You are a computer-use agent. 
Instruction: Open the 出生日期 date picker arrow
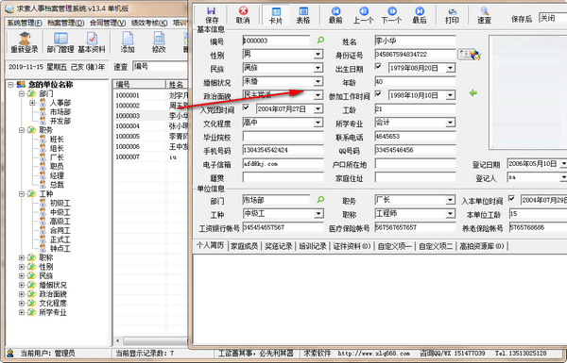click(x=450, y=68)
